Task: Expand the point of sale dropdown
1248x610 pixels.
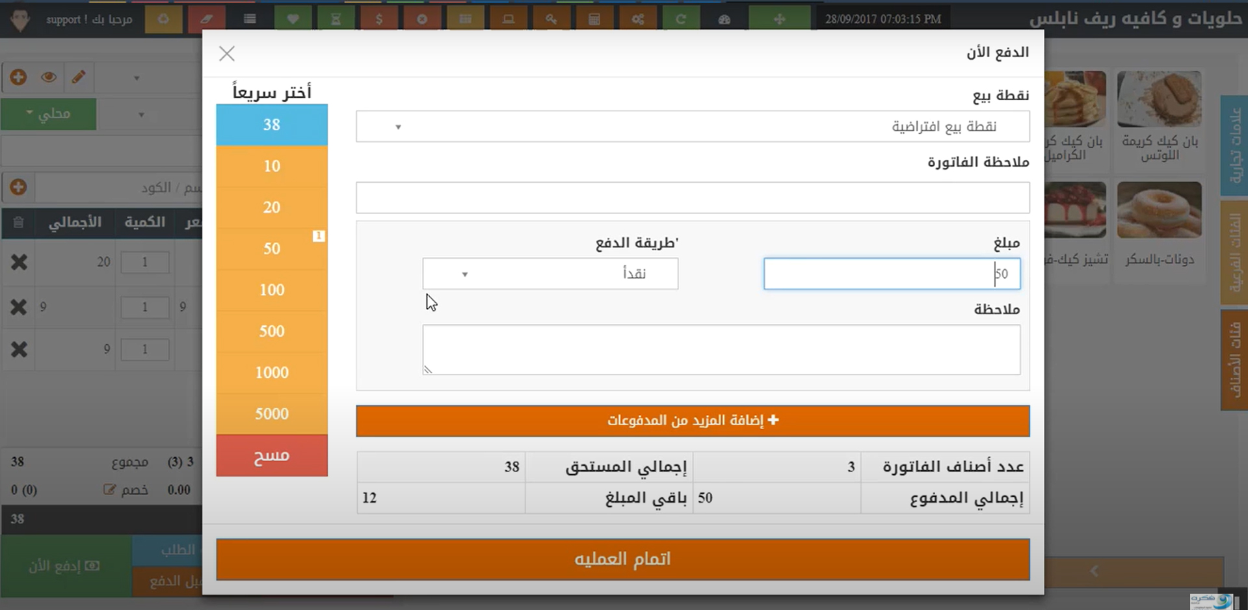Action: [692, 126]
